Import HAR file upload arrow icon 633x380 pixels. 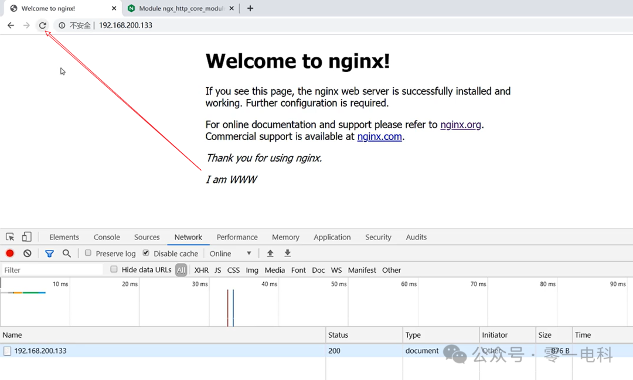tap(270, 254)
